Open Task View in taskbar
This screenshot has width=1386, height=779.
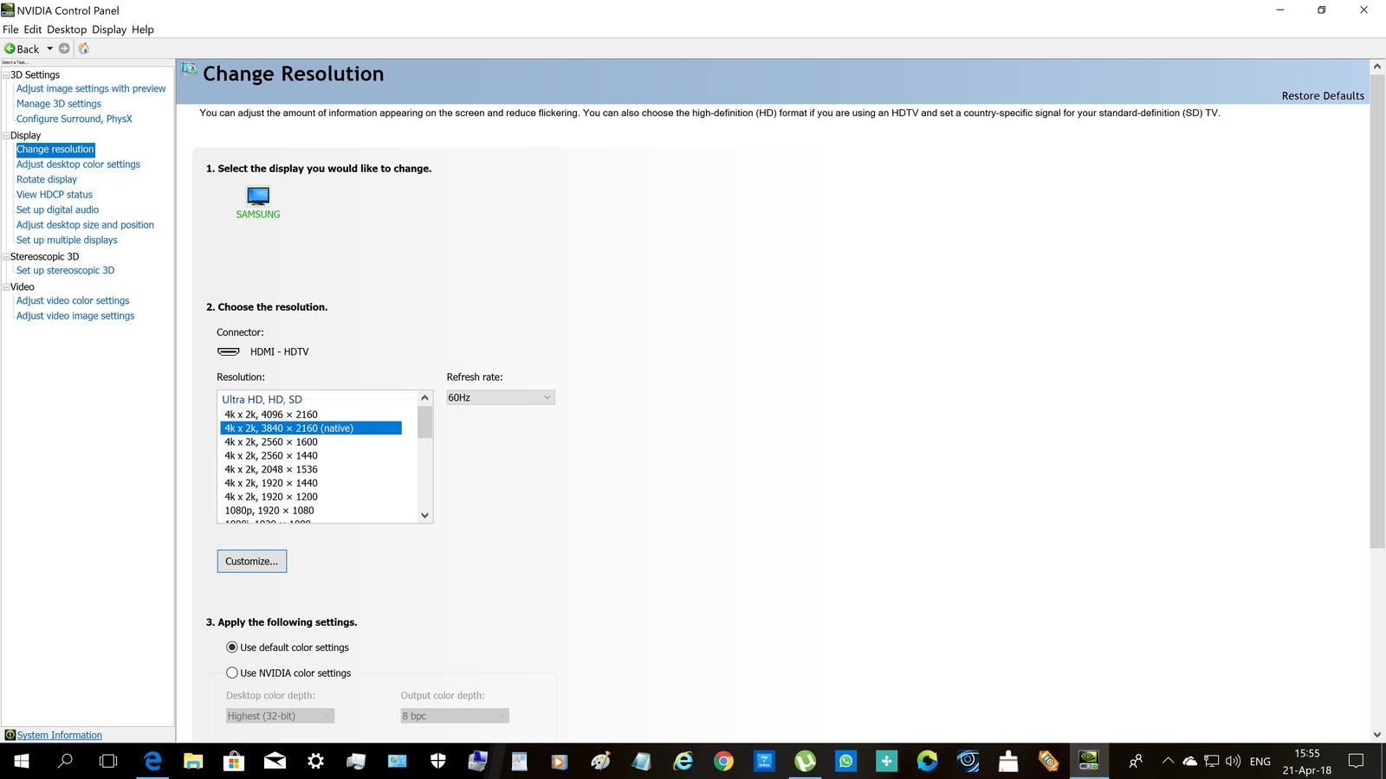click(108, 761)
